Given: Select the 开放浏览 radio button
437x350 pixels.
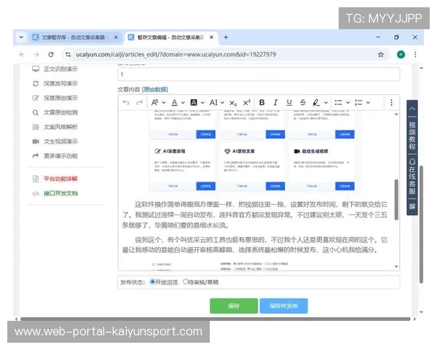Looking at the screenshot, I should point(152,281).
